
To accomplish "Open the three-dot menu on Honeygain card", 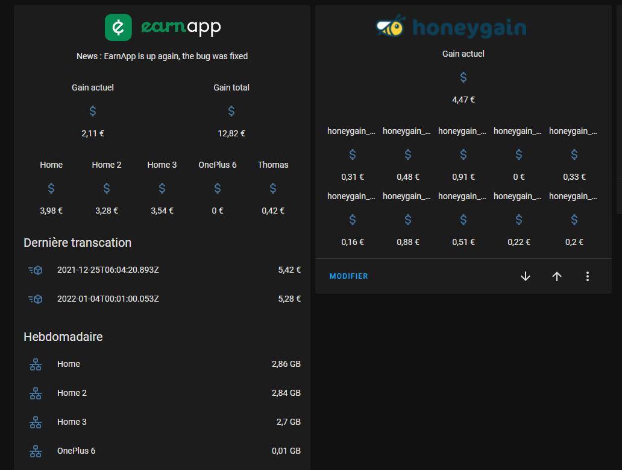I will [588, 276].
